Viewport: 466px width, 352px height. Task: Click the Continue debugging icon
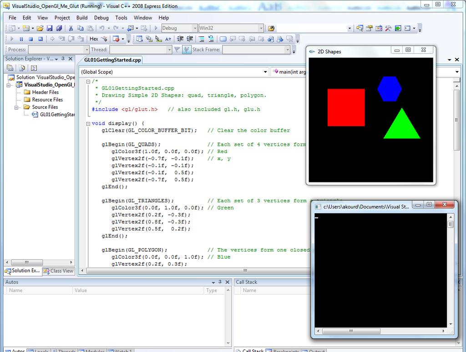pos(12,39)
